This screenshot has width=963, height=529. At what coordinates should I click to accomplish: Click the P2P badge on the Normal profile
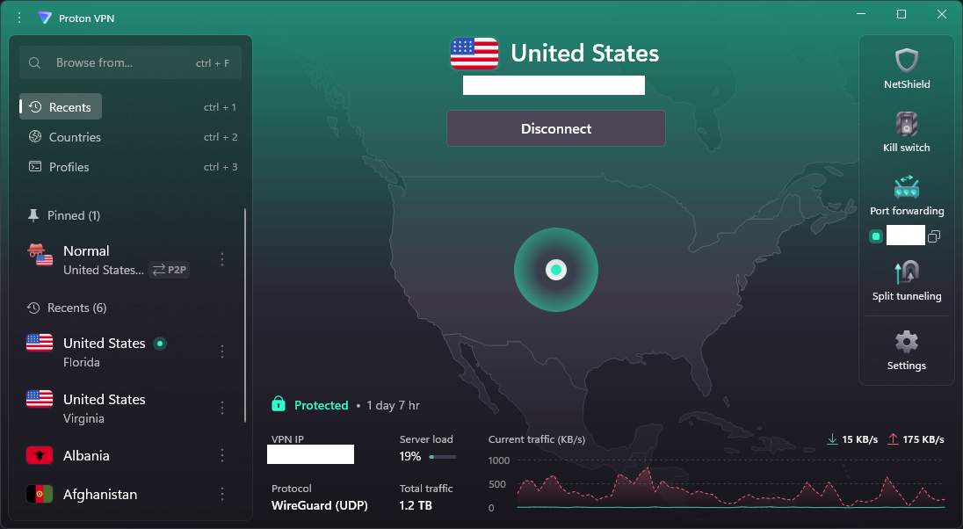pyautogui.click(x=170, y=270)
